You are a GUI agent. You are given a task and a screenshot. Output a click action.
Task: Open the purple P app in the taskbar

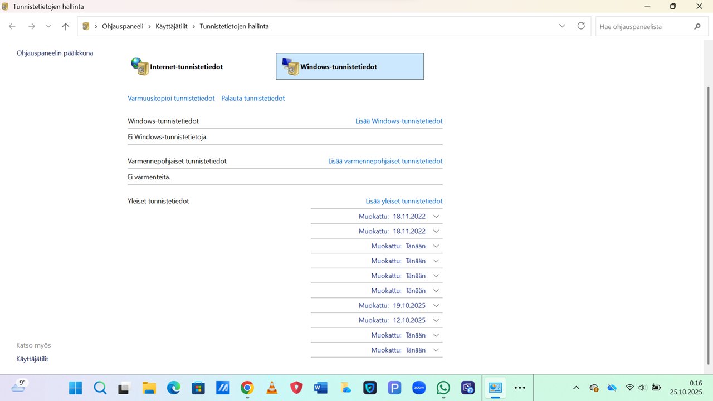click(x=394, y=388)
